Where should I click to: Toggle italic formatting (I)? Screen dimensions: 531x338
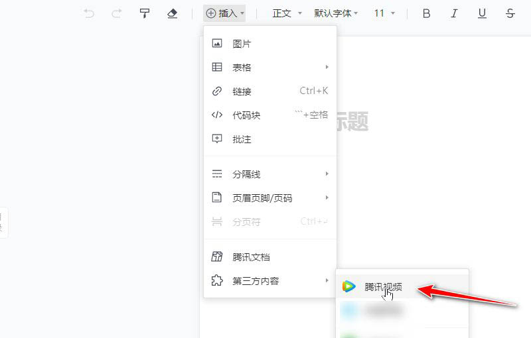[454, 13]
